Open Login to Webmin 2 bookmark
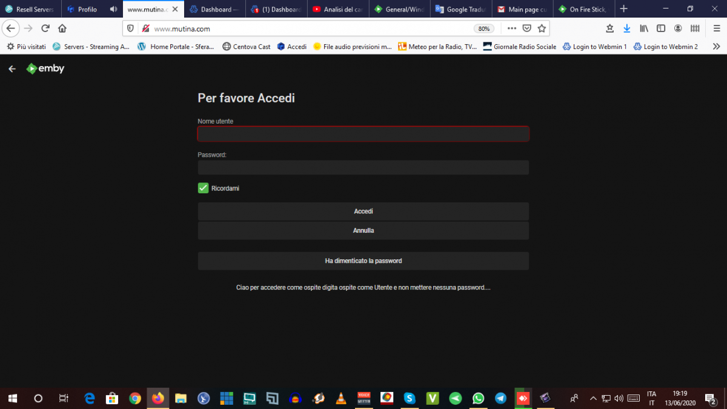Image resolution: width=727 pixels, height=409 pixels. click(666, 47)
